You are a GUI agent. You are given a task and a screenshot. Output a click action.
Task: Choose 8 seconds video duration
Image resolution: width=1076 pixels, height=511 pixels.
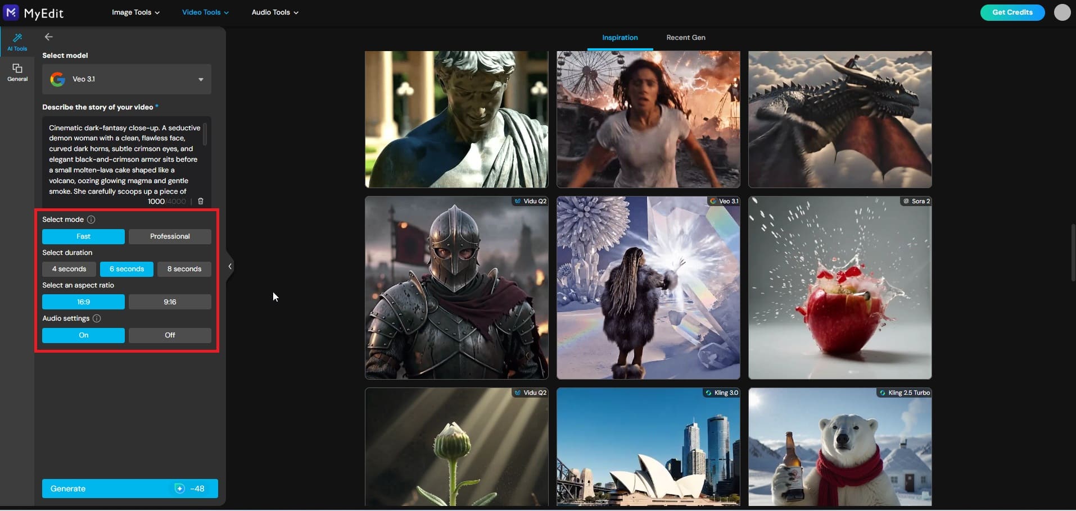point(184,269)
